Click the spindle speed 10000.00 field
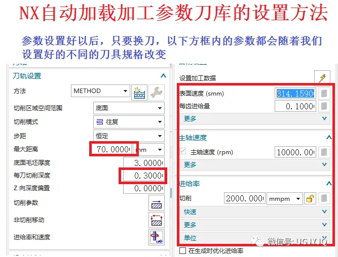Screen dimensions: 338x257 295,152
